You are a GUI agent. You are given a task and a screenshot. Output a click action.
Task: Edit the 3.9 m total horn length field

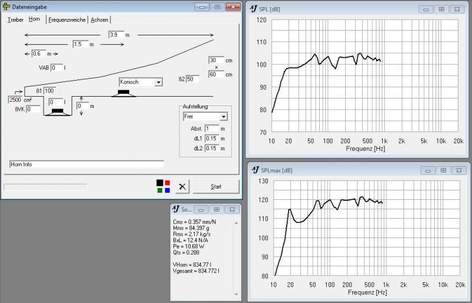(x=116, y=35)
